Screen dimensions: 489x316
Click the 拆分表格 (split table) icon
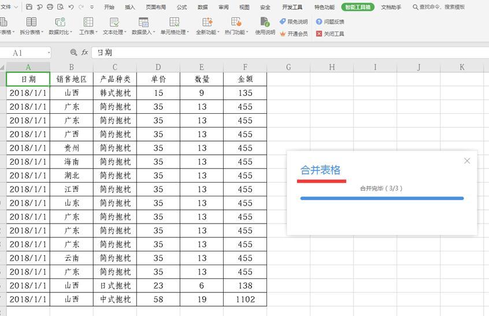click(31, 23)
